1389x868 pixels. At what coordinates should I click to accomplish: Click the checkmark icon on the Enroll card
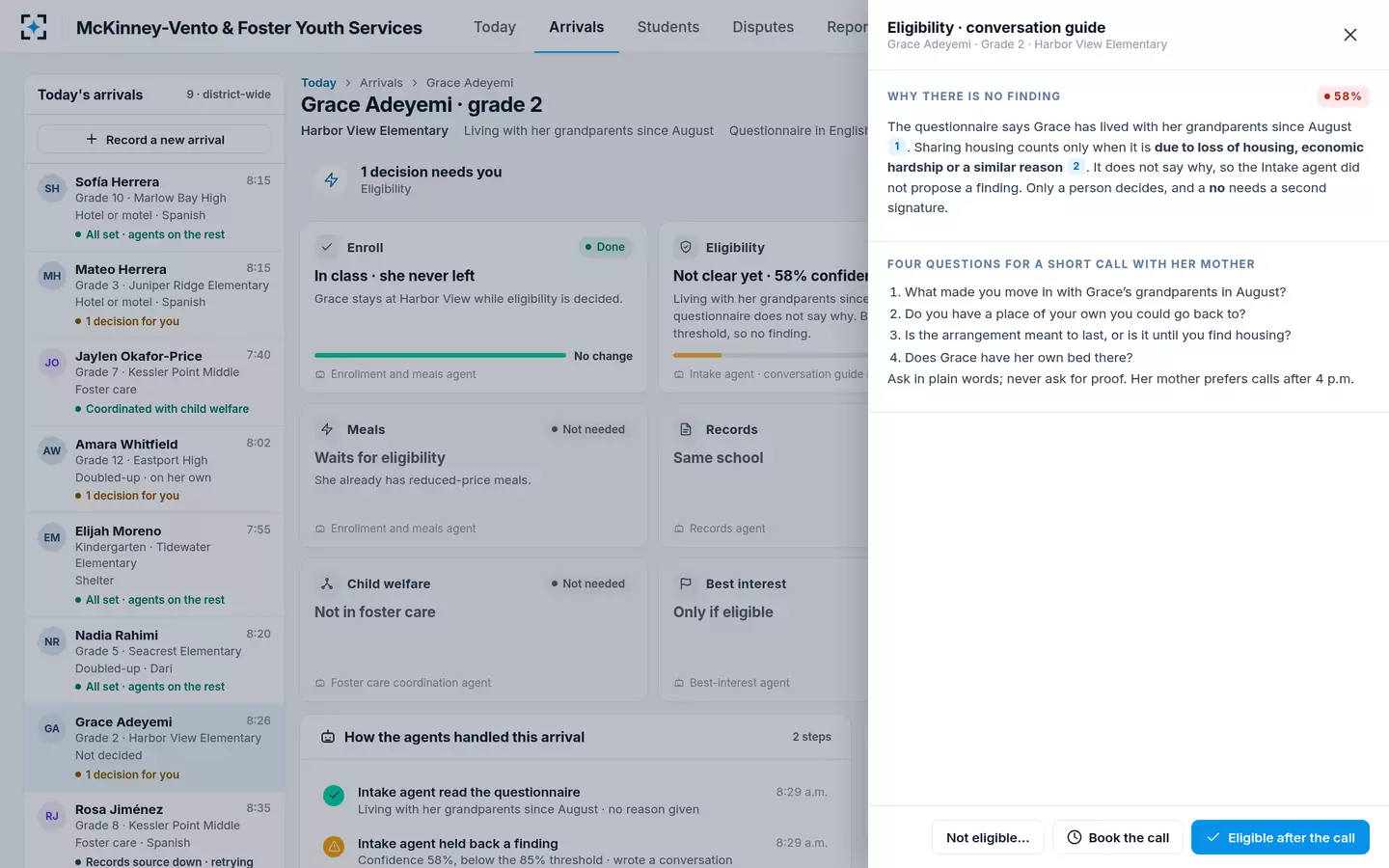(327, 247)
